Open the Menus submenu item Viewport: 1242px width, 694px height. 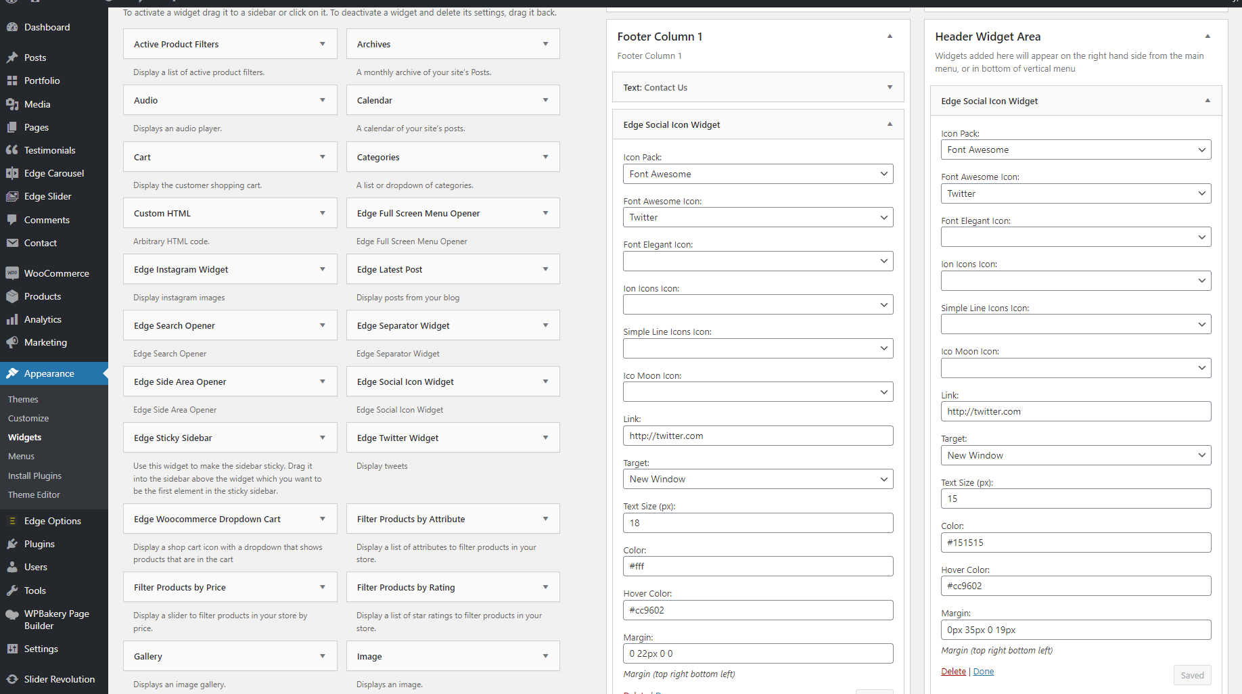(21, 457)
